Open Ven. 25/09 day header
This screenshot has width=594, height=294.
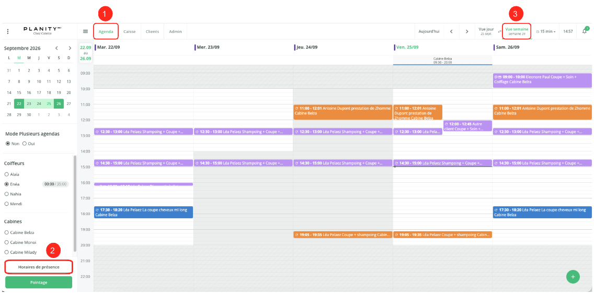point(406,48)
